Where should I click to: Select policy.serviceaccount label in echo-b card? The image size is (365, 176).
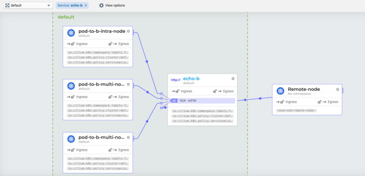[202, 121]
